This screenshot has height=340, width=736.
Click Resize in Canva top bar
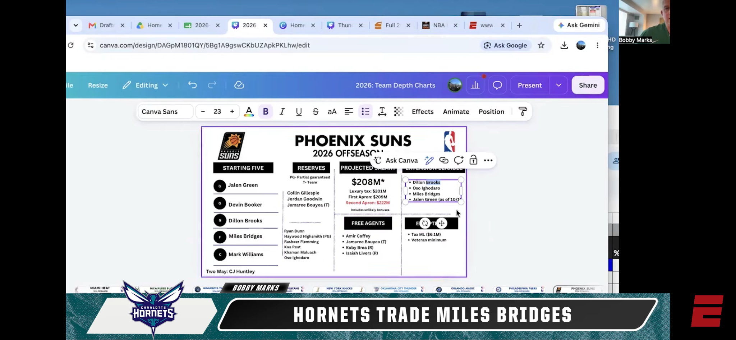pos(98,85)
